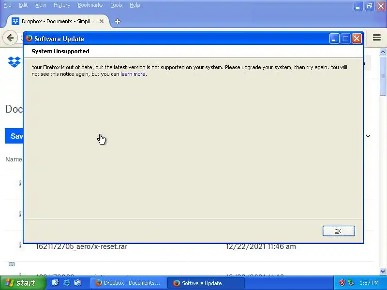Open the Firefox hamburger menu
The height and width of the screenshot is (290, 387).
click(377, 38)
